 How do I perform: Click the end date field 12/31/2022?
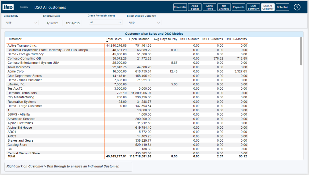pos(73,23)
